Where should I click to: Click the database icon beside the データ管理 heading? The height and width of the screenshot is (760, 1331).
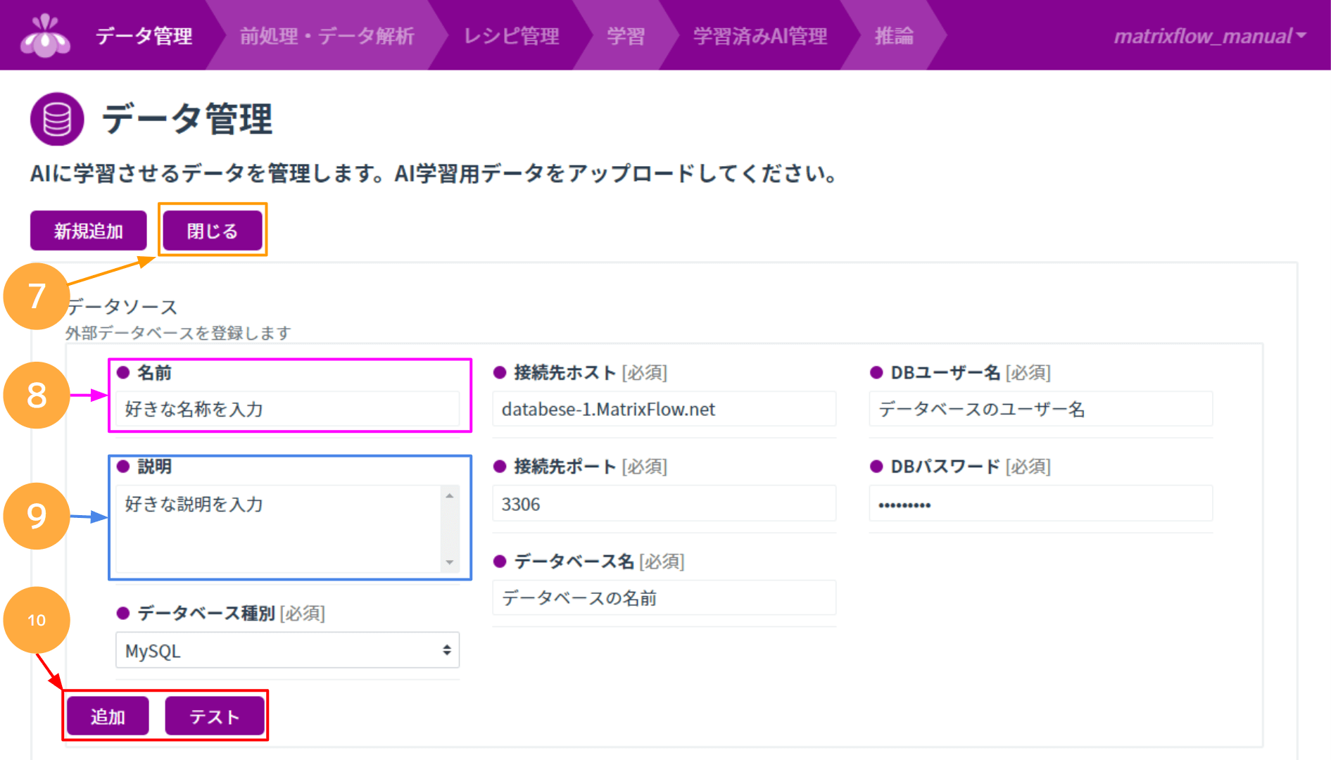tap(57, 119)
